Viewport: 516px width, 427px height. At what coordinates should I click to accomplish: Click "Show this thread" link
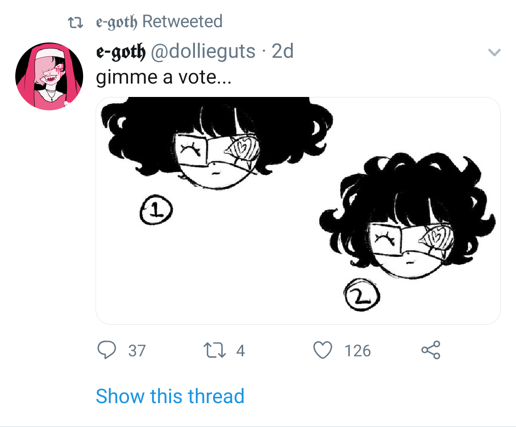point(170,396)
